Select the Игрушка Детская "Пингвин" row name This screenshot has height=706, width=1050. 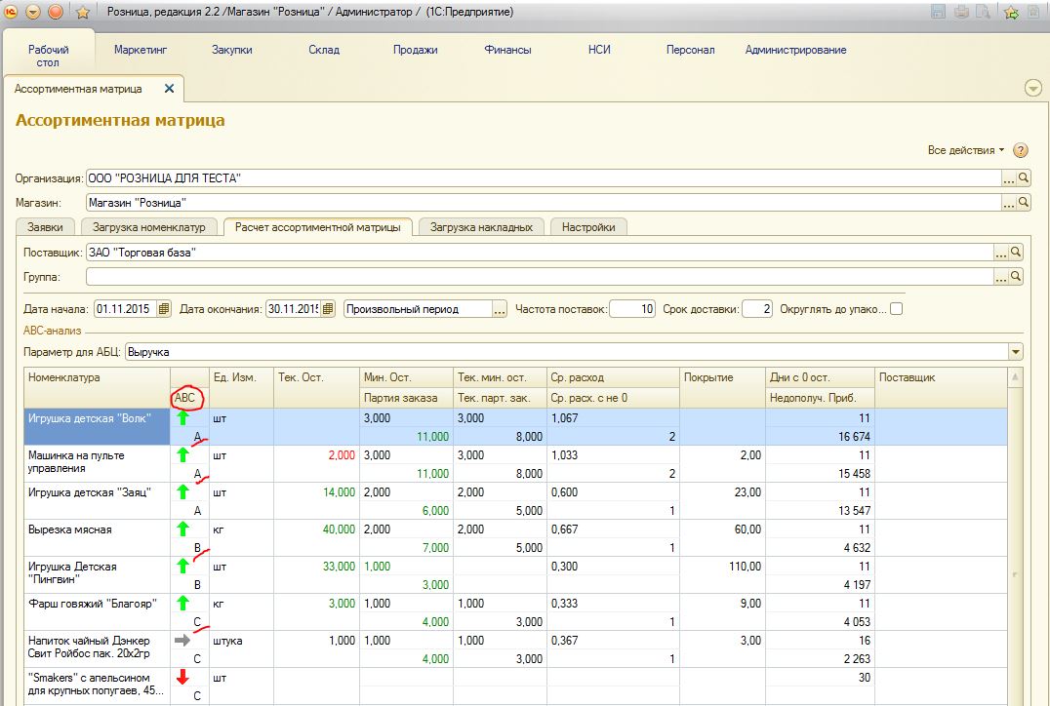[72, 572]
